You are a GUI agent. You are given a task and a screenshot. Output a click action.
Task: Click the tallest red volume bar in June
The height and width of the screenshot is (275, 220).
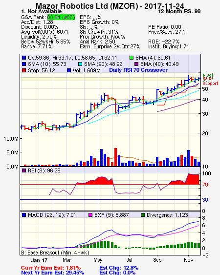click(116, 157)
